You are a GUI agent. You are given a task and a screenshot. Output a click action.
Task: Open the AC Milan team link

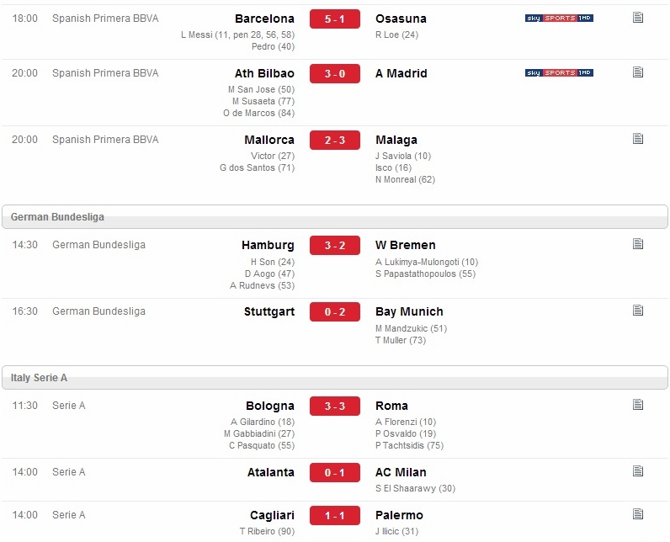pos(401,472)
